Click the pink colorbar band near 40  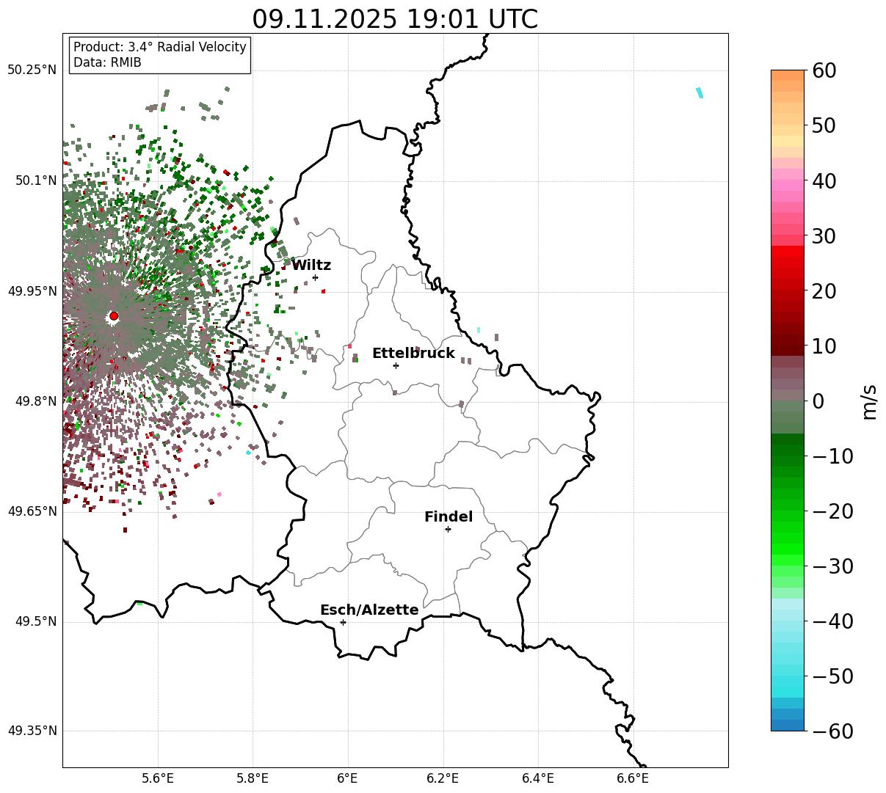point(788,186)
